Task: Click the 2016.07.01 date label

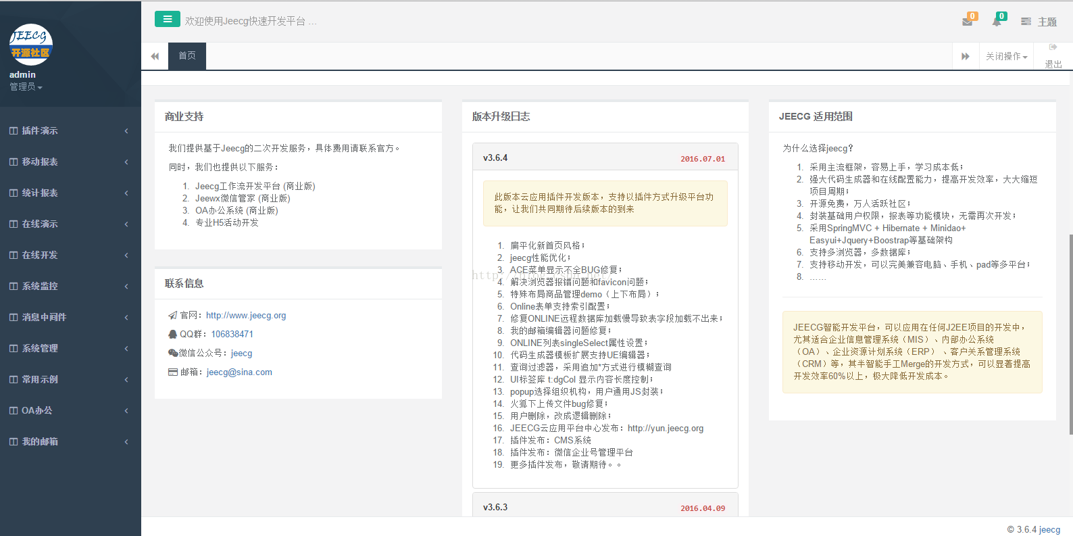Action: pos(703,159)
